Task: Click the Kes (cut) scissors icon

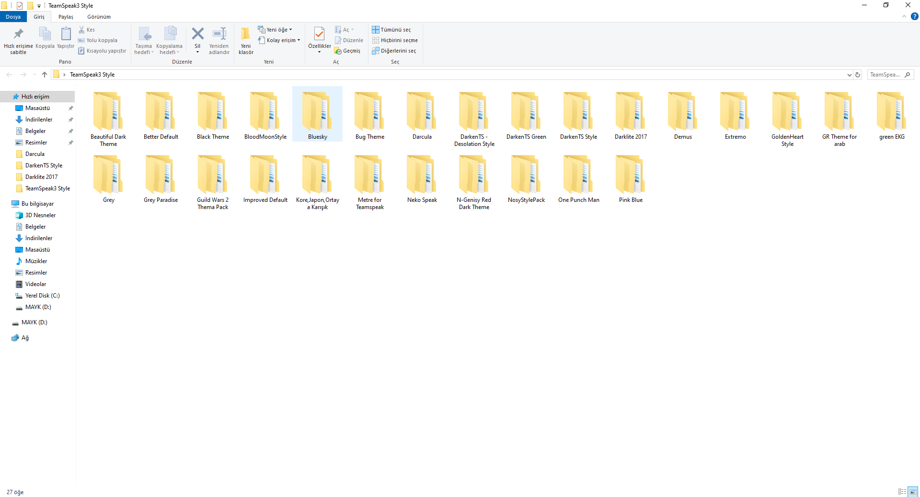Action: coord(81,30)
